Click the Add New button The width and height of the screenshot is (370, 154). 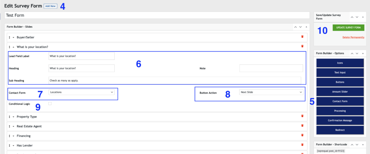(x=51, y=6)
